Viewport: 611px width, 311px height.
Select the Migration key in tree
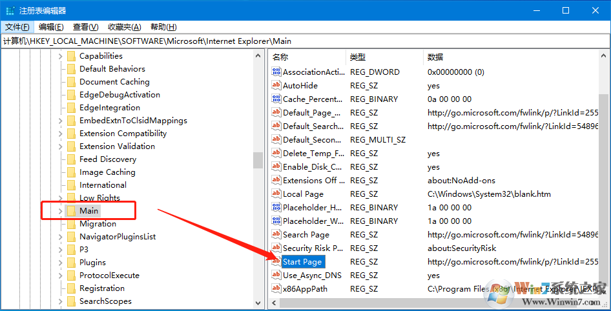[98, 224]
